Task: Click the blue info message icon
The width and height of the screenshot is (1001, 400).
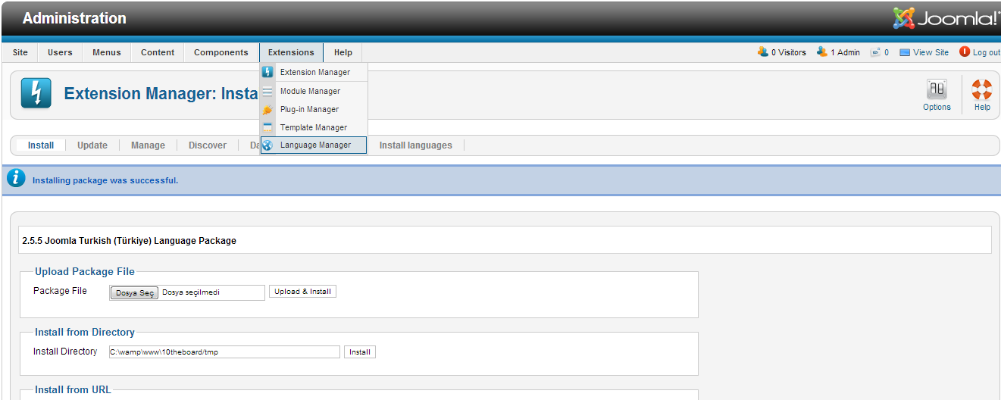Action: [x=16, y=179]
